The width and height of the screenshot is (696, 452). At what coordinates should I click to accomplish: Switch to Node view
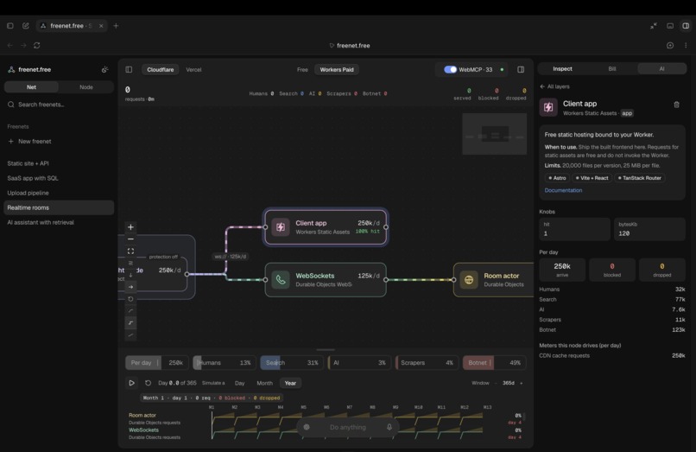(x=86, y=87)
